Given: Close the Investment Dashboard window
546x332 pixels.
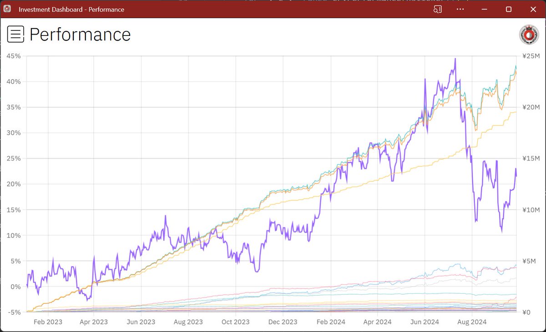Looking at the screenshot, I should (533, 9).
